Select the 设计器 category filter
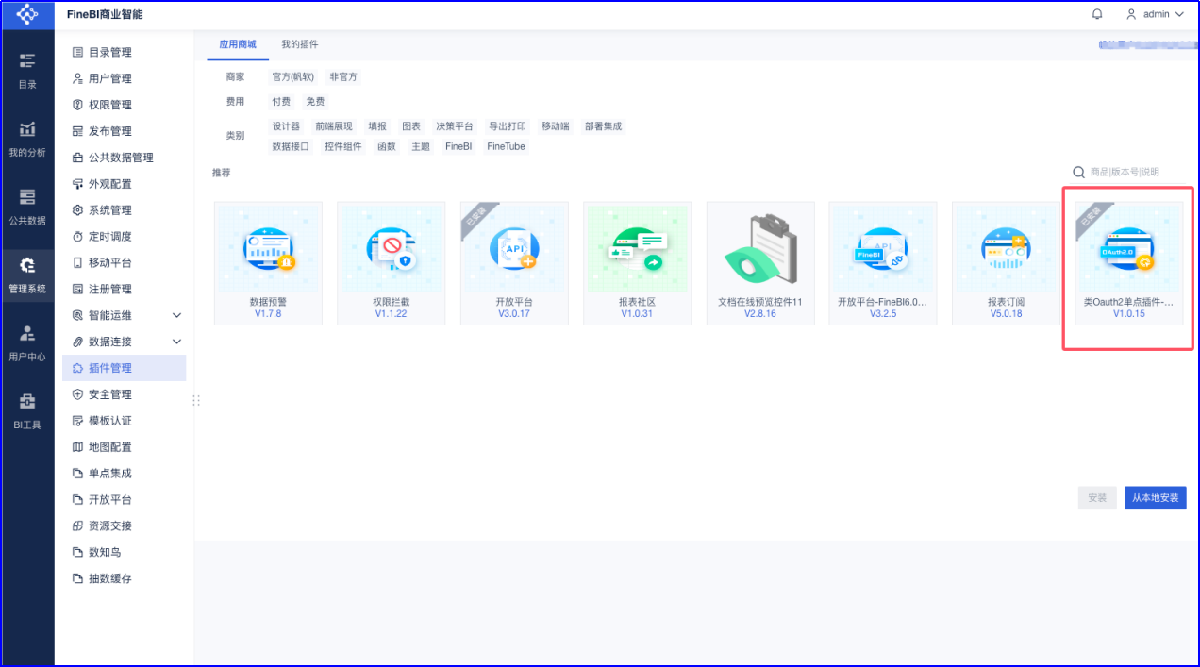 [286, 125]
